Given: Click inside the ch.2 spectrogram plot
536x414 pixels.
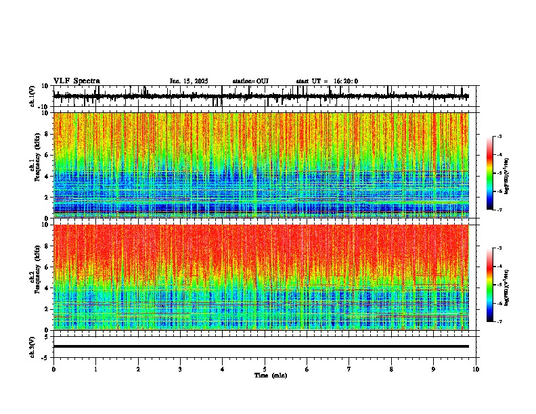Looking at the screenshot, I should coord(261,277).
